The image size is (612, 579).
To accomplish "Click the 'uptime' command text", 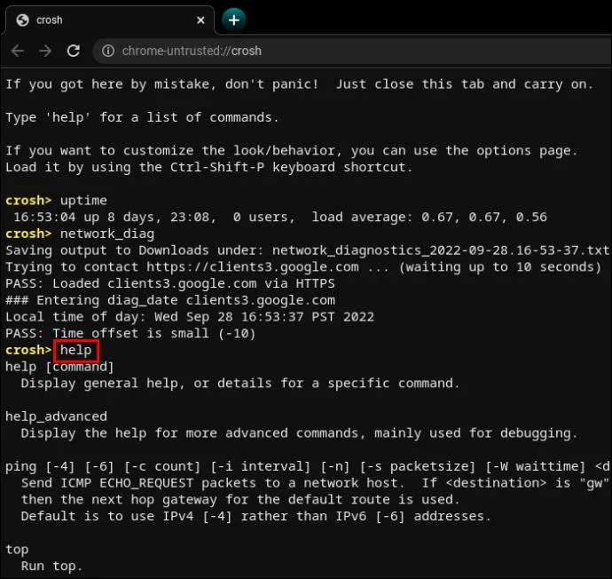I will pos(83,201).
